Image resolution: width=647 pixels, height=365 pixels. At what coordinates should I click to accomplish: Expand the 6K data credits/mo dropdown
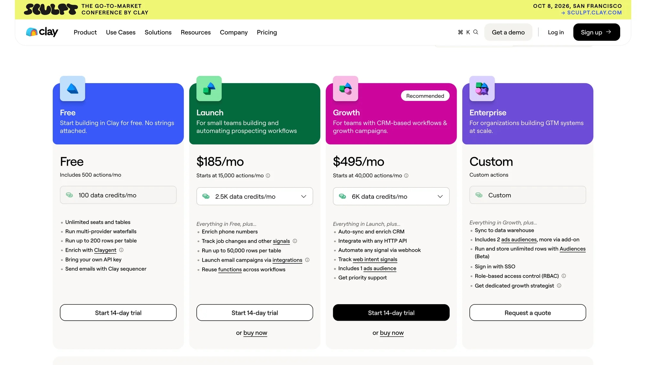391,196
